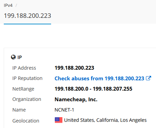Click the NetRange value 199.188.200.0 - 199.188.207.255

click(93, 89)
